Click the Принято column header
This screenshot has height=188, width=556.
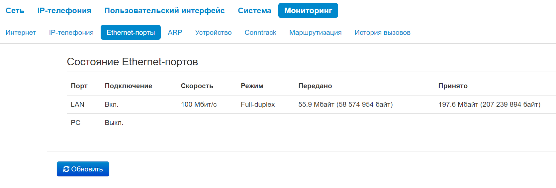pos(453,86)
